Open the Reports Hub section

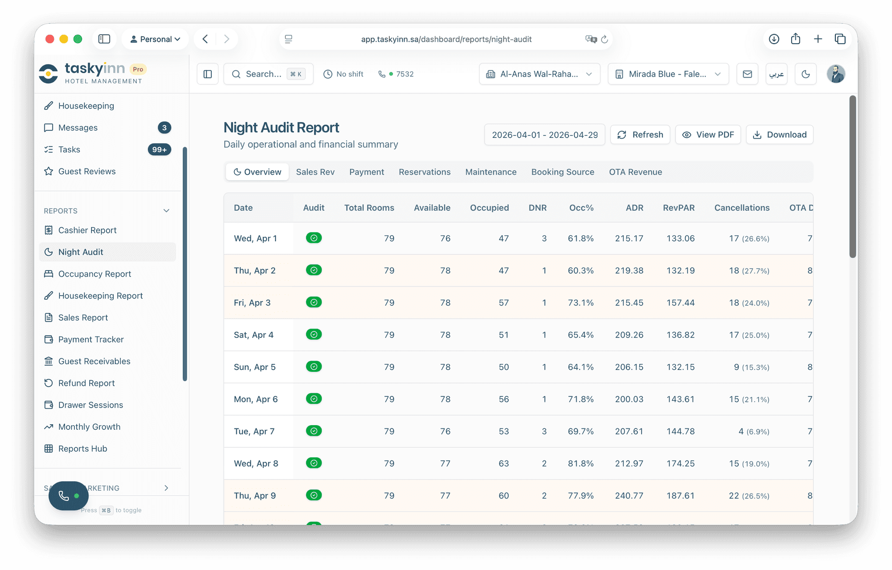[82, 448]
